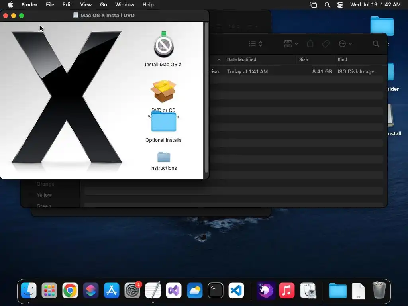Viewport: 408px width, 306px height.
Task: Sort by the Date Modified column
Action: [241, 59]
